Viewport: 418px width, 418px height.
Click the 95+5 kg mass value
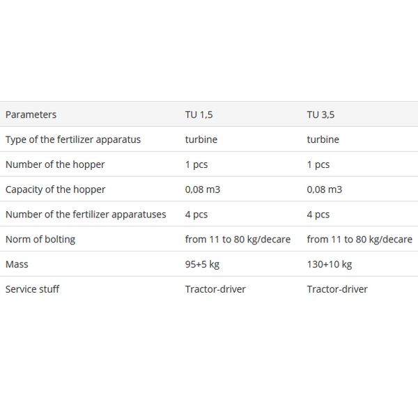202,264
